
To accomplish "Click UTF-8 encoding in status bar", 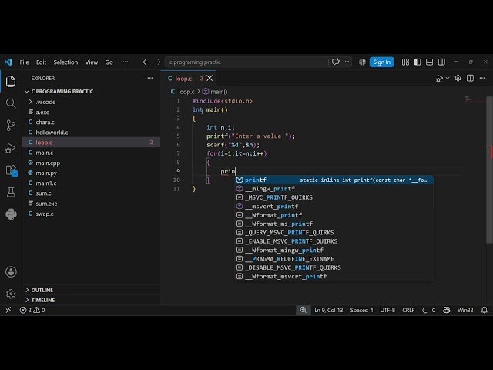I will (387, 310).
